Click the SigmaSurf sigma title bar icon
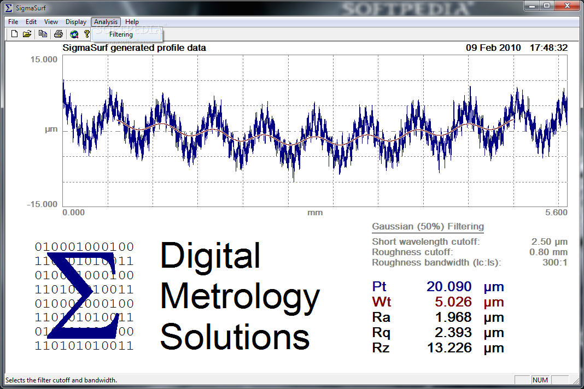The width and height of the screenshot is (584, 389). coord(8,8)
